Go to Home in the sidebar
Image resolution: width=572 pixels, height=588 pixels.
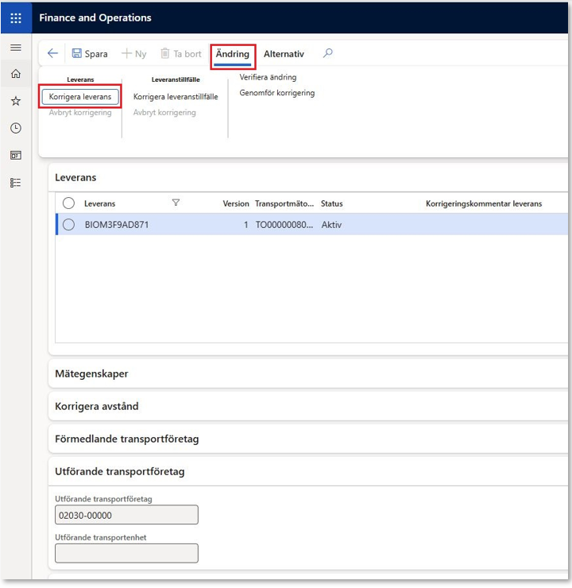pyautogui.click(x=15, y=74)
